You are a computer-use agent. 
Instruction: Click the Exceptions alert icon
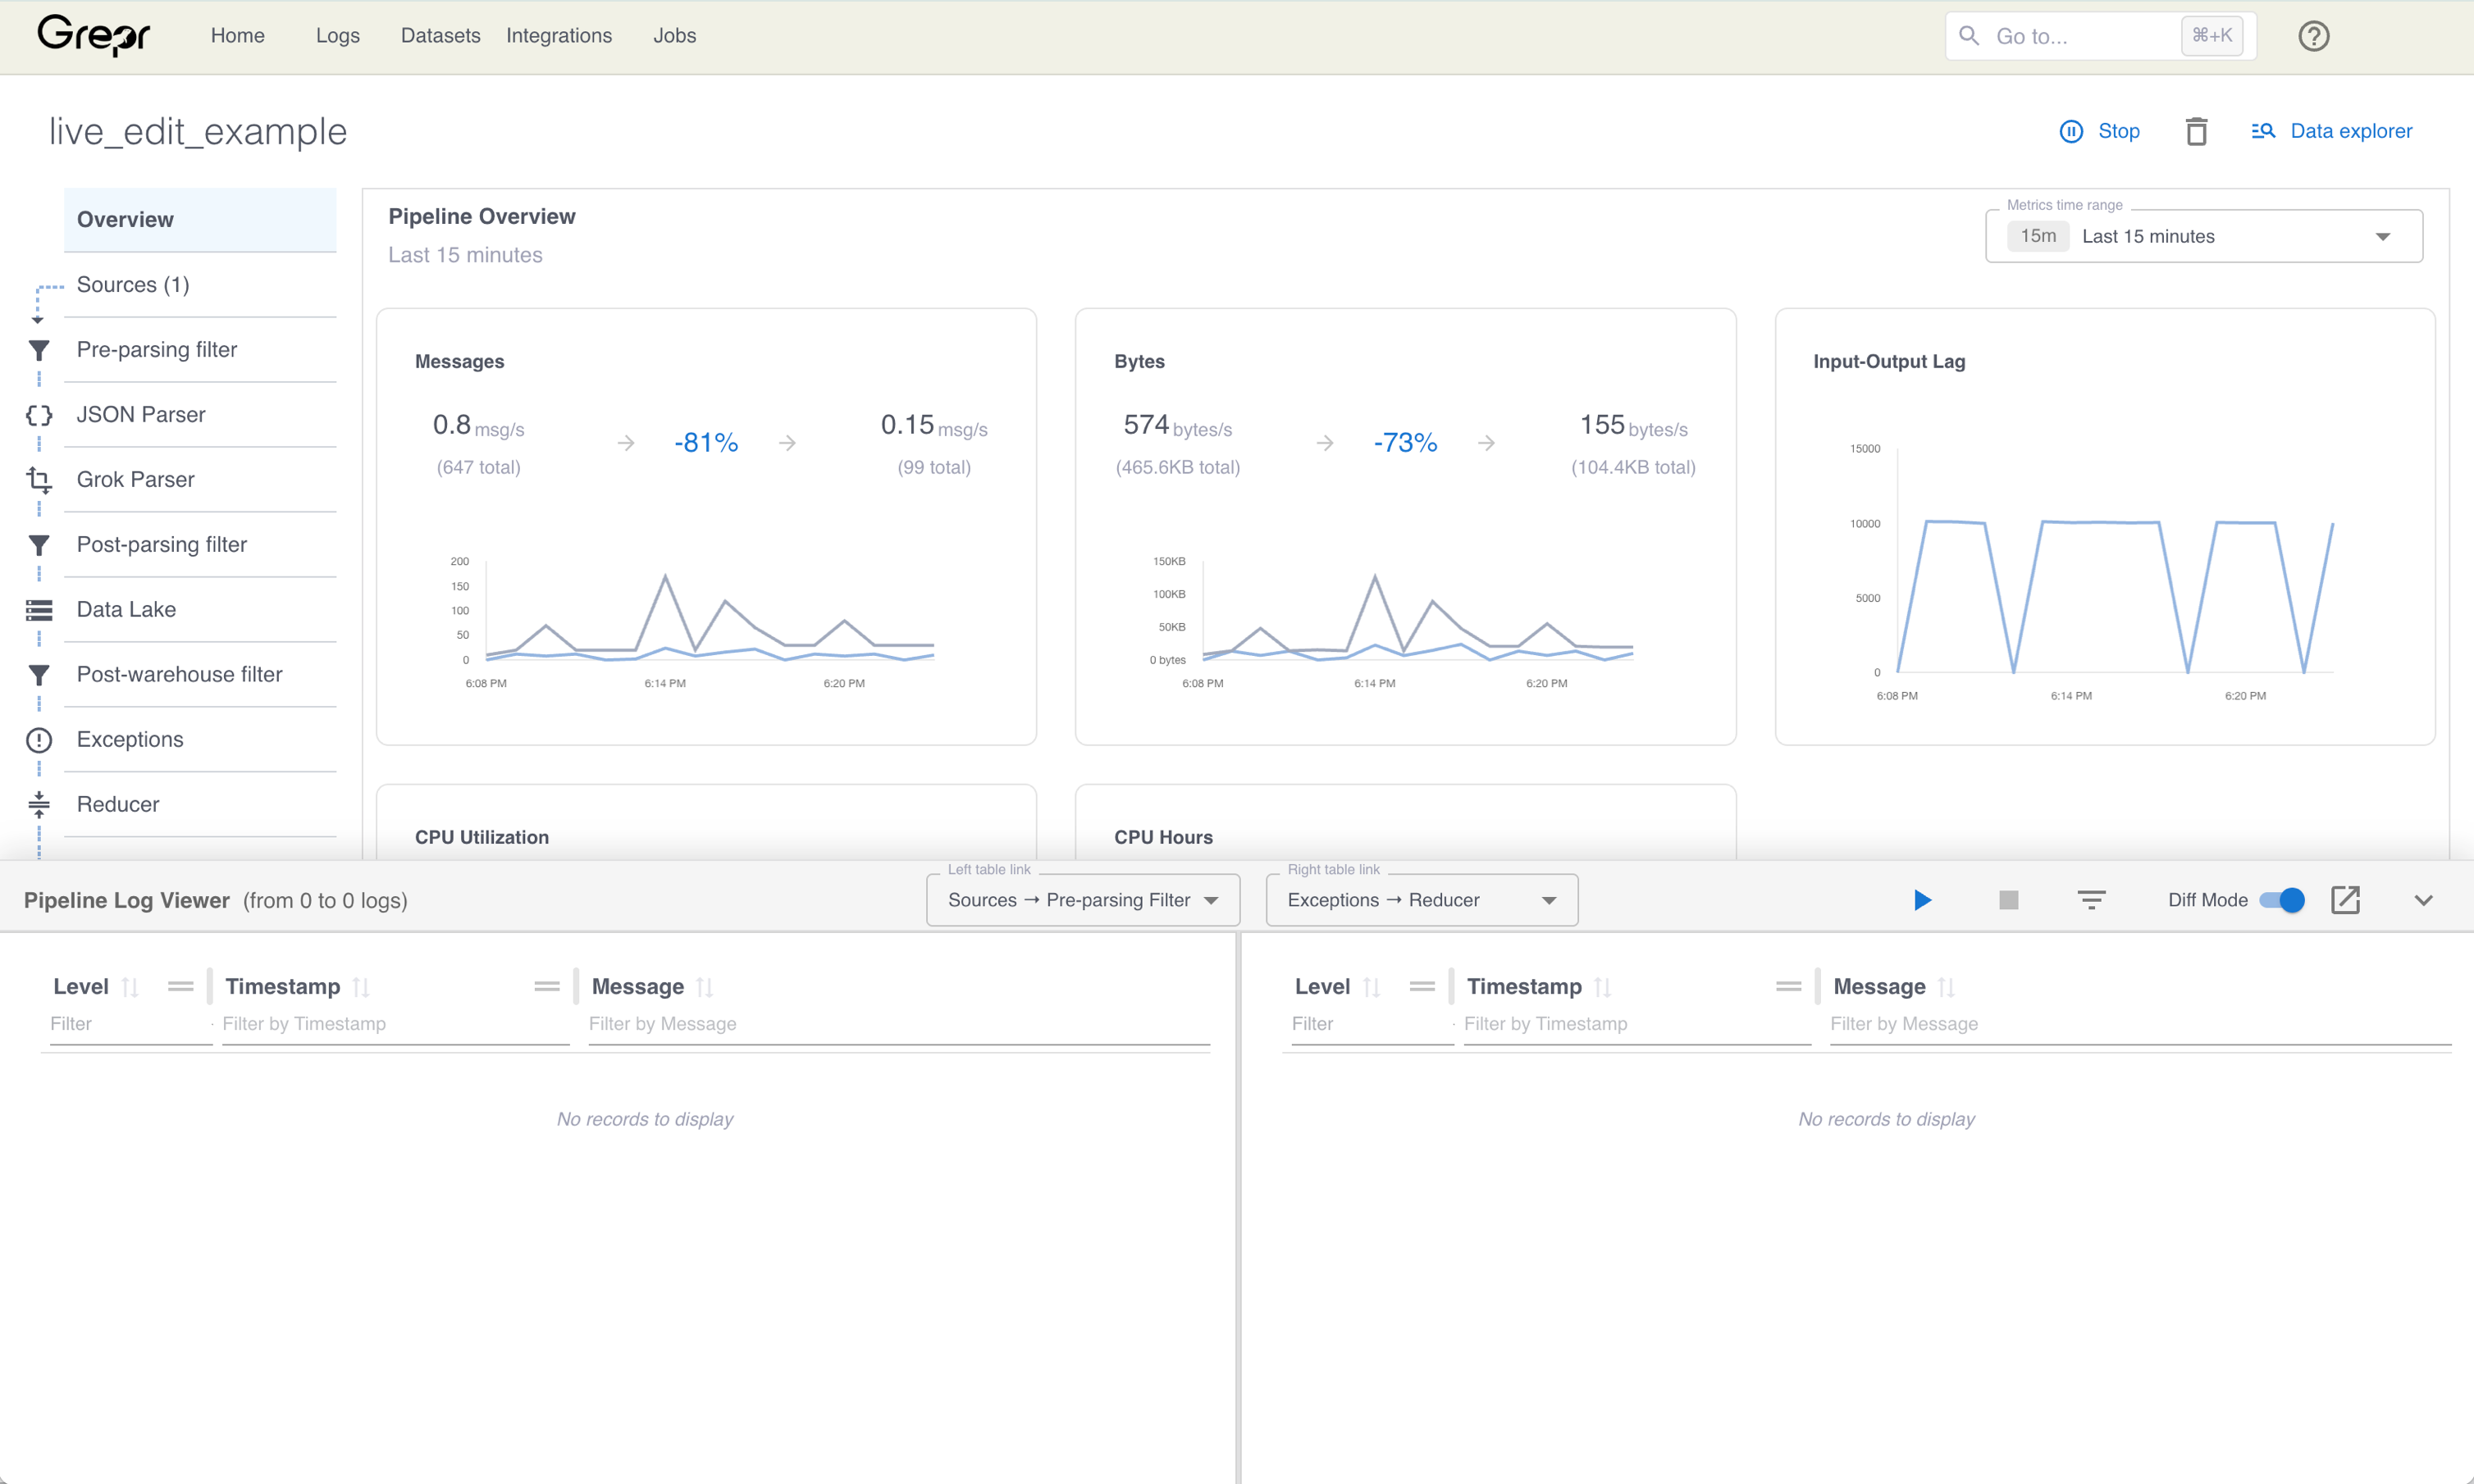[39, 740]
